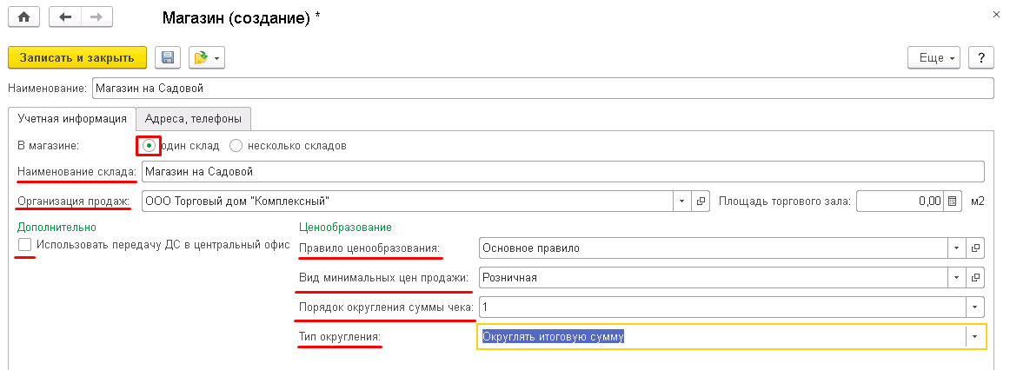Expand Порядок округления суммы чека dropdown

975,307
